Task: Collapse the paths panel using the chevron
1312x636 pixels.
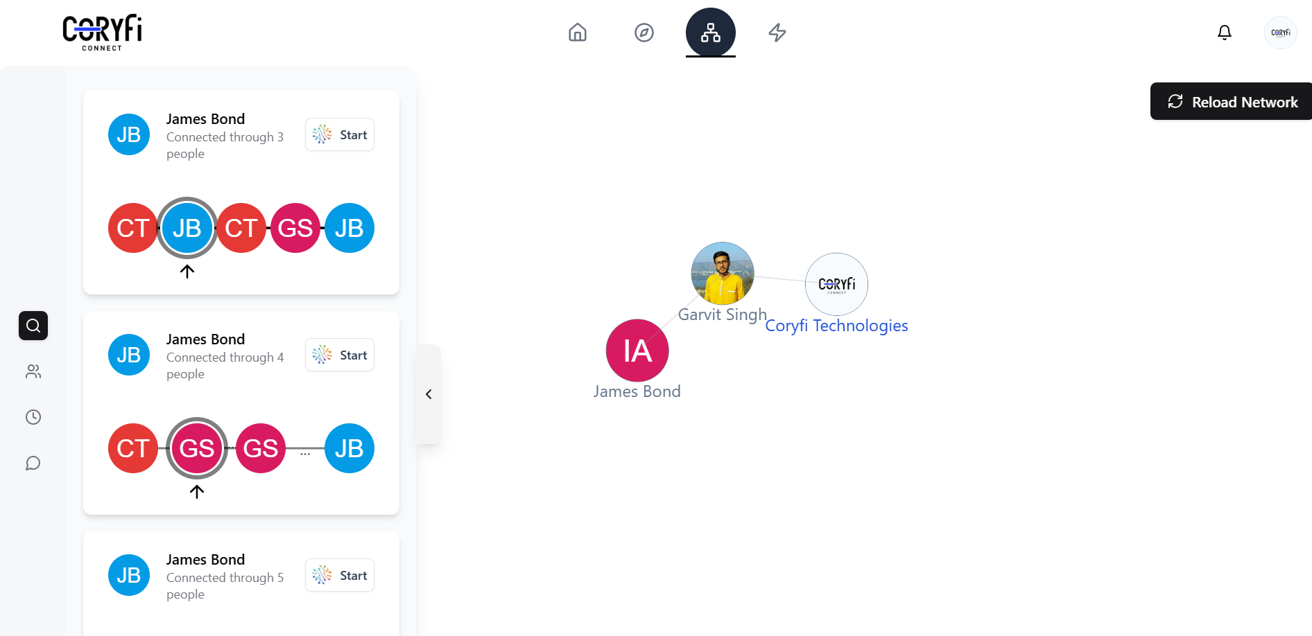Action: [429, 394]
